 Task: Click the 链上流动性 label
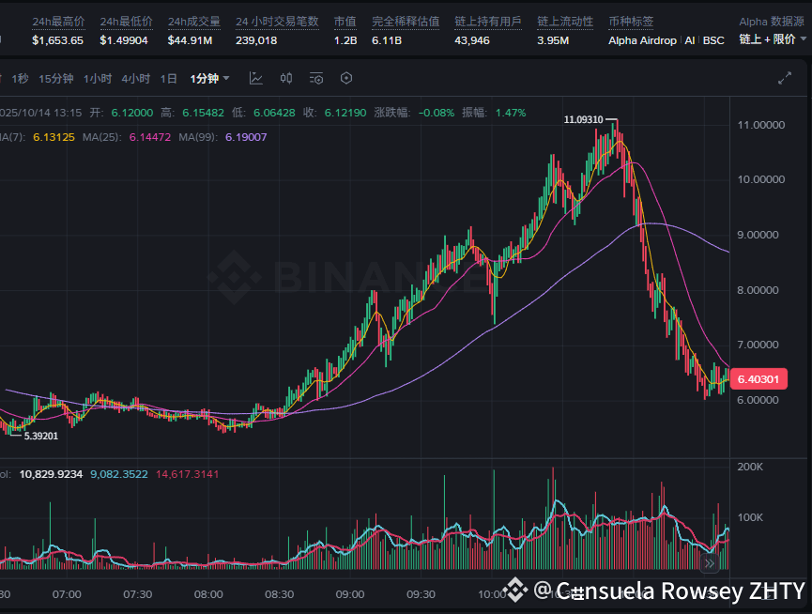[565, 22]
